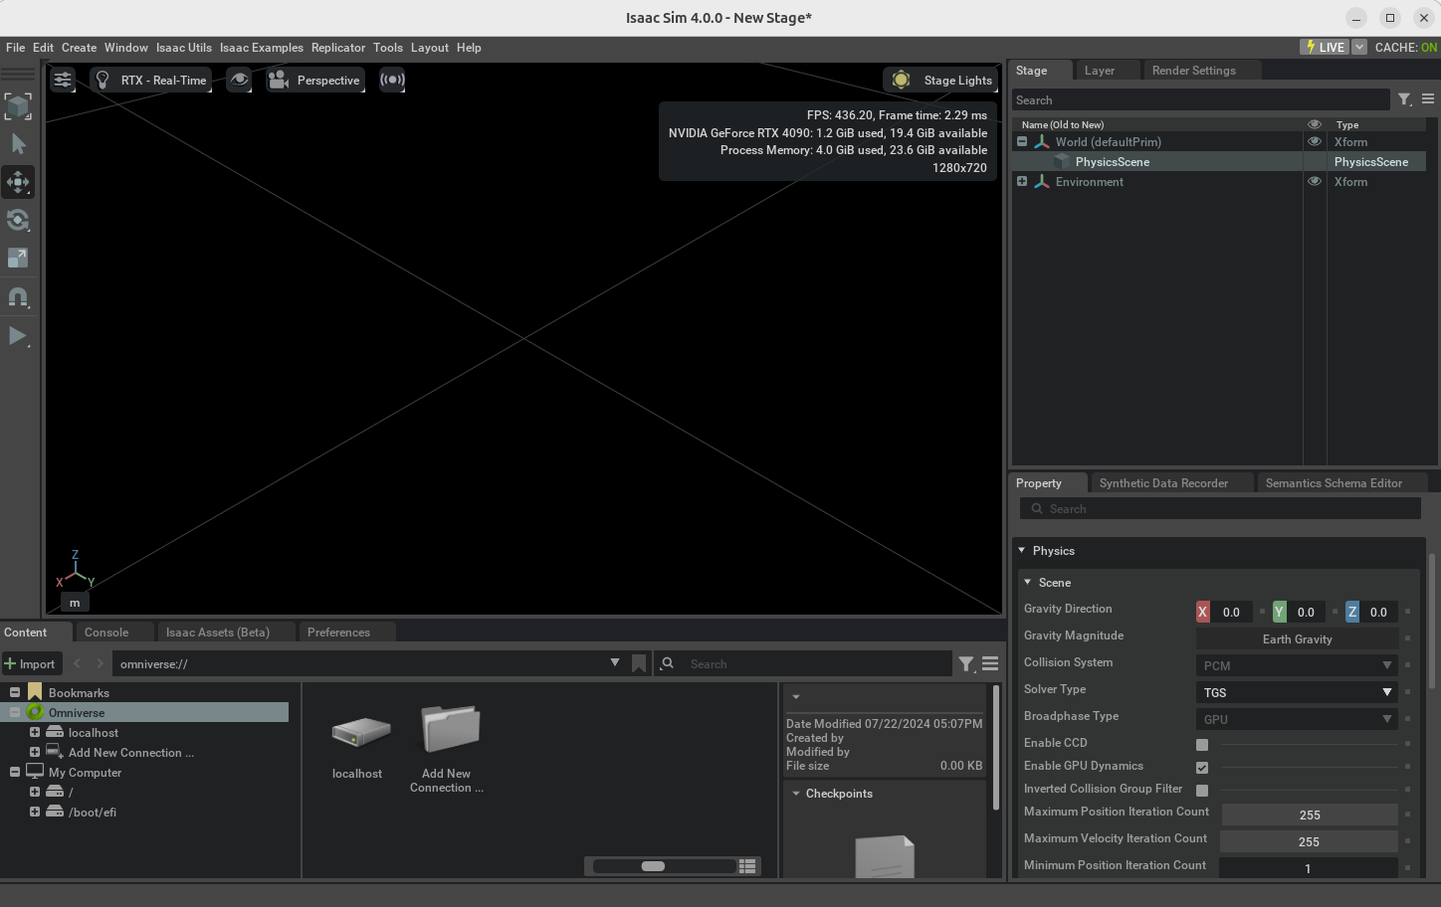Open Isaac Assets (Beta) tab
Screen dimensions: 1441x907
[218, 633]
